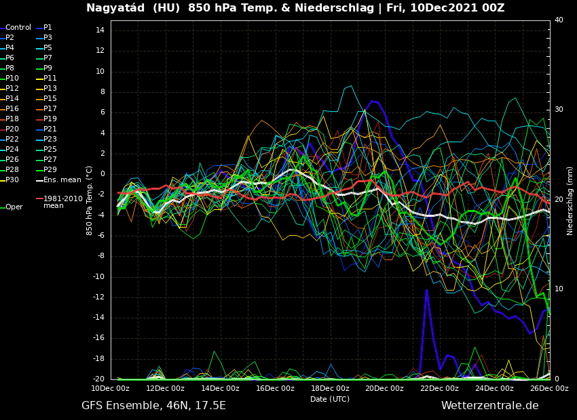
Task: Click the P11 legend label
Action: (x=50, y=79)
